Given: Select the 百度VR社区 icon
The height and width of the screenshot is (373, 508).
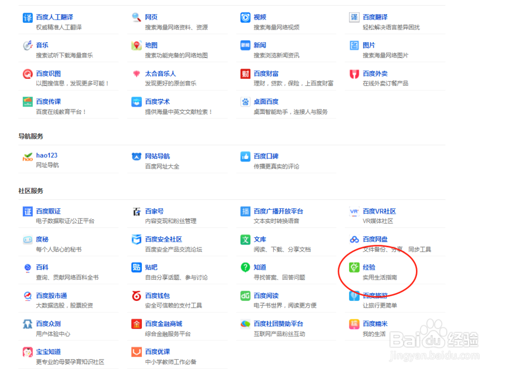Looking at the screenshot, I should tap(354, 211).
